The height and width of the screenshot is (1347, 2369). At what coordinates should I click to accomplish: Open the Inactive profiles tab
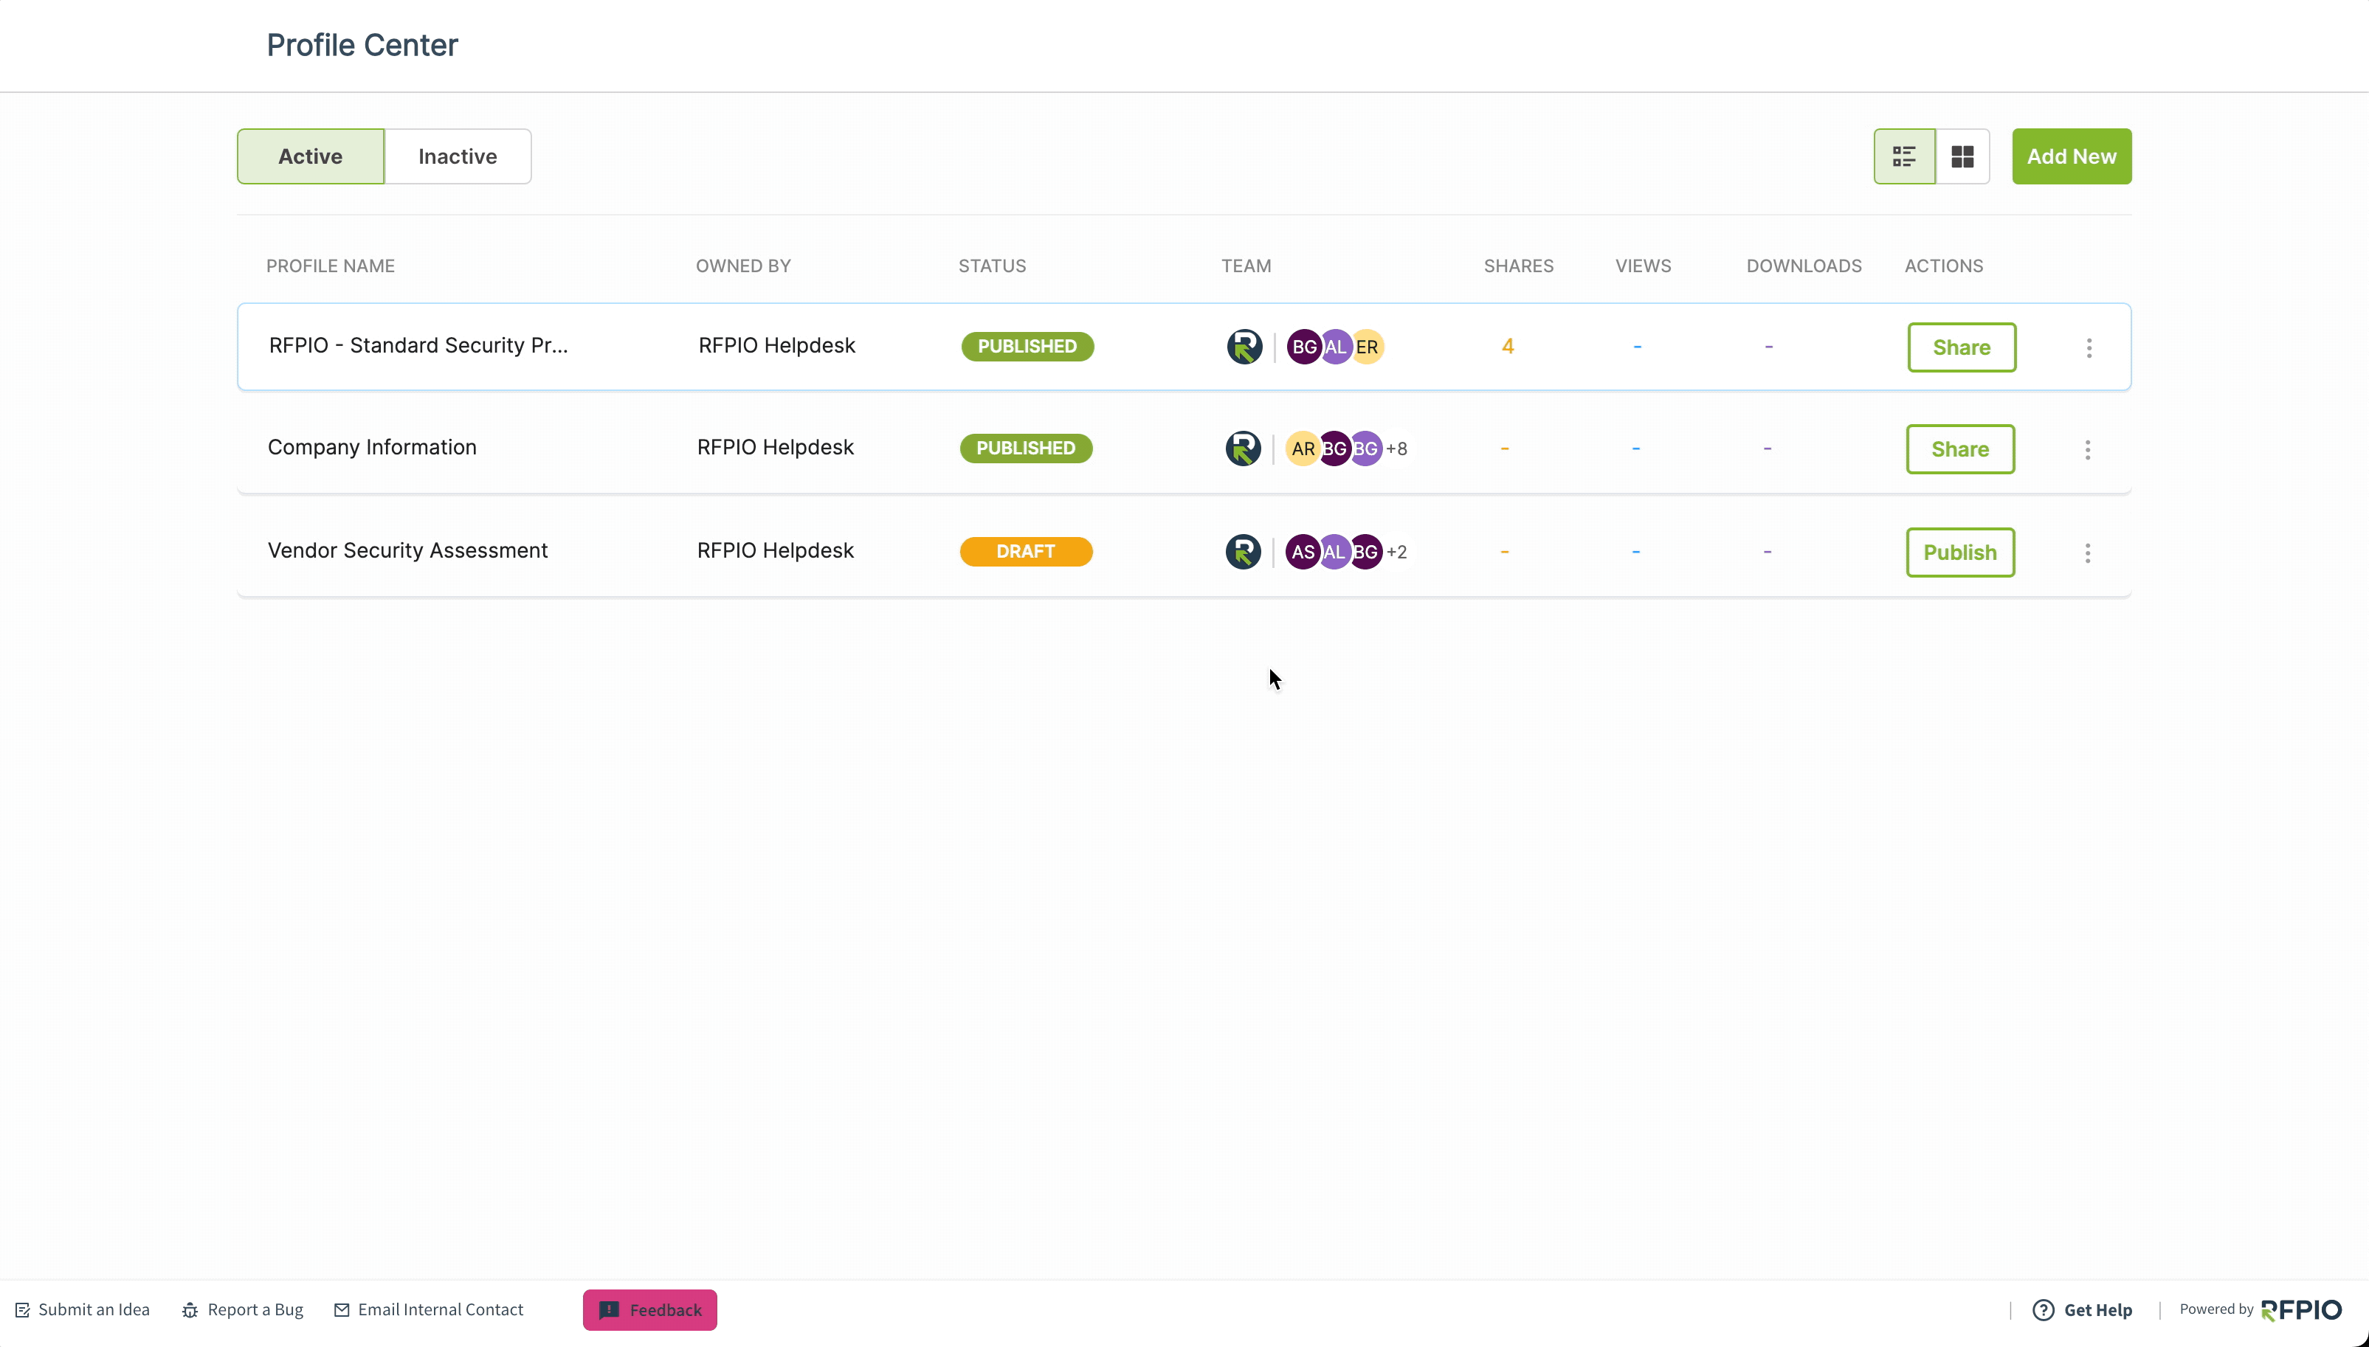(x=457, y=156)
